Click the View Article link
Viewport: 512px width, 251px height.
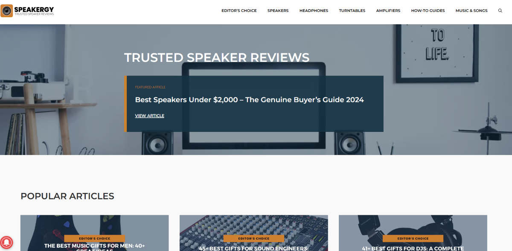coord(149,116)
